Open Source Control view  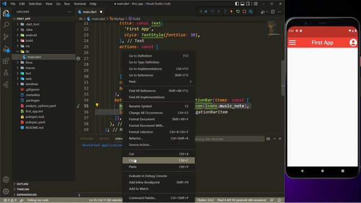coord(6,37)
